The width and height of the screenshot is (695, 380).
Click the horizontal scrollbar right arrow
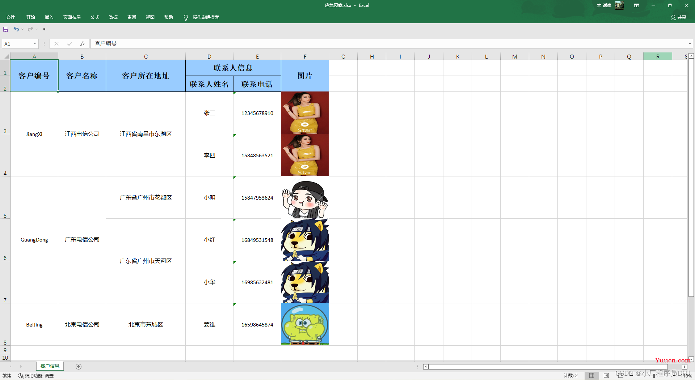[685, 367]
